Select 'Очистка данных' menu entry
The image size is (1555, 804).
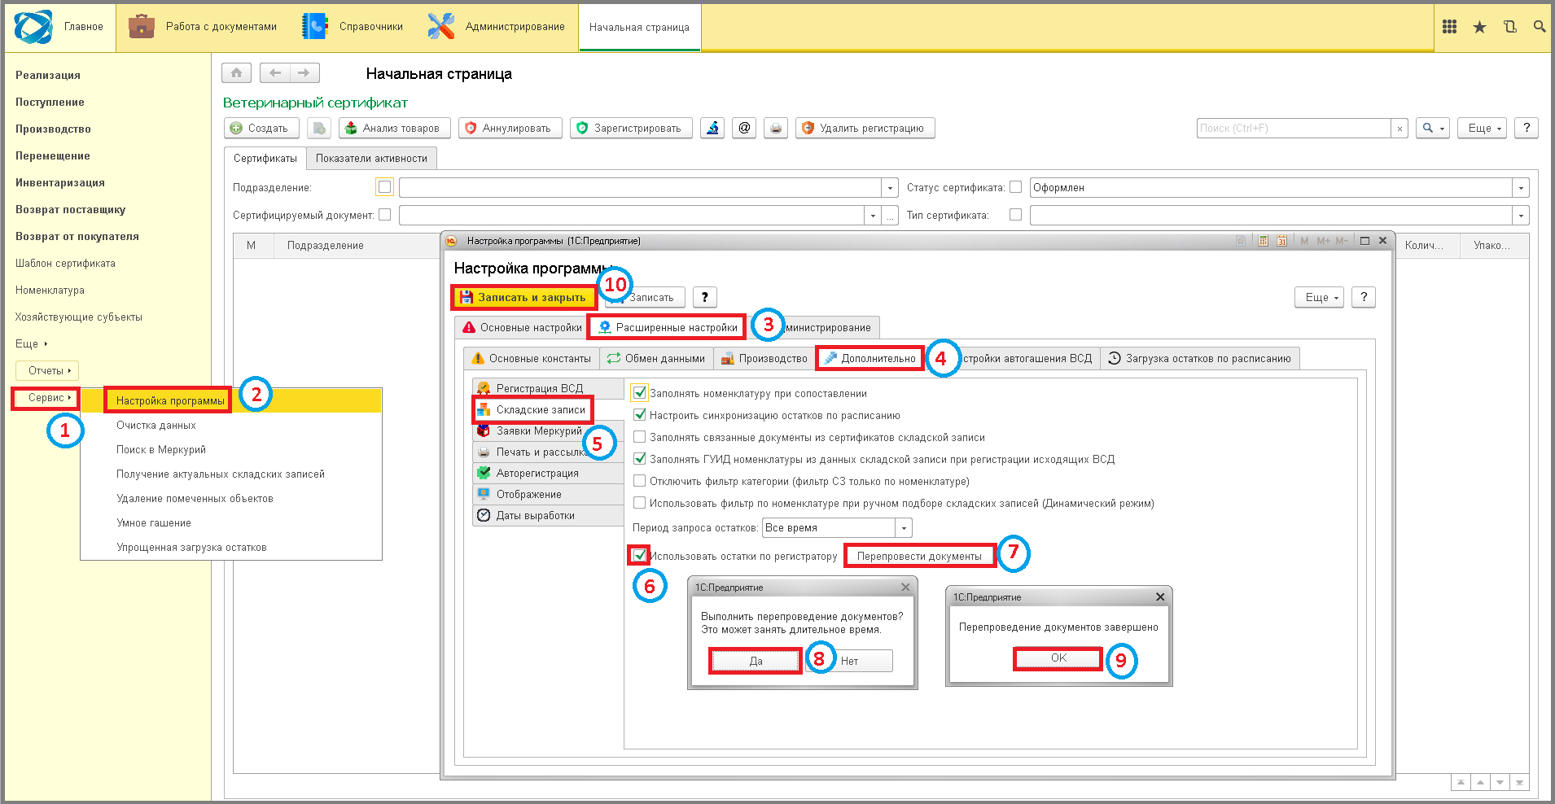click(156, 425)
